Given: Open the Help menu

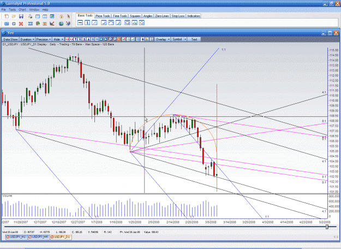Looking at the screenshot, I should pos(45,10).
